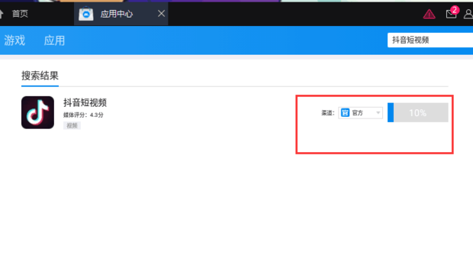Click the 应用中心 shopping bag icon
The height and width of the screenshot is (275, 473).
click(x=86, y=14)
